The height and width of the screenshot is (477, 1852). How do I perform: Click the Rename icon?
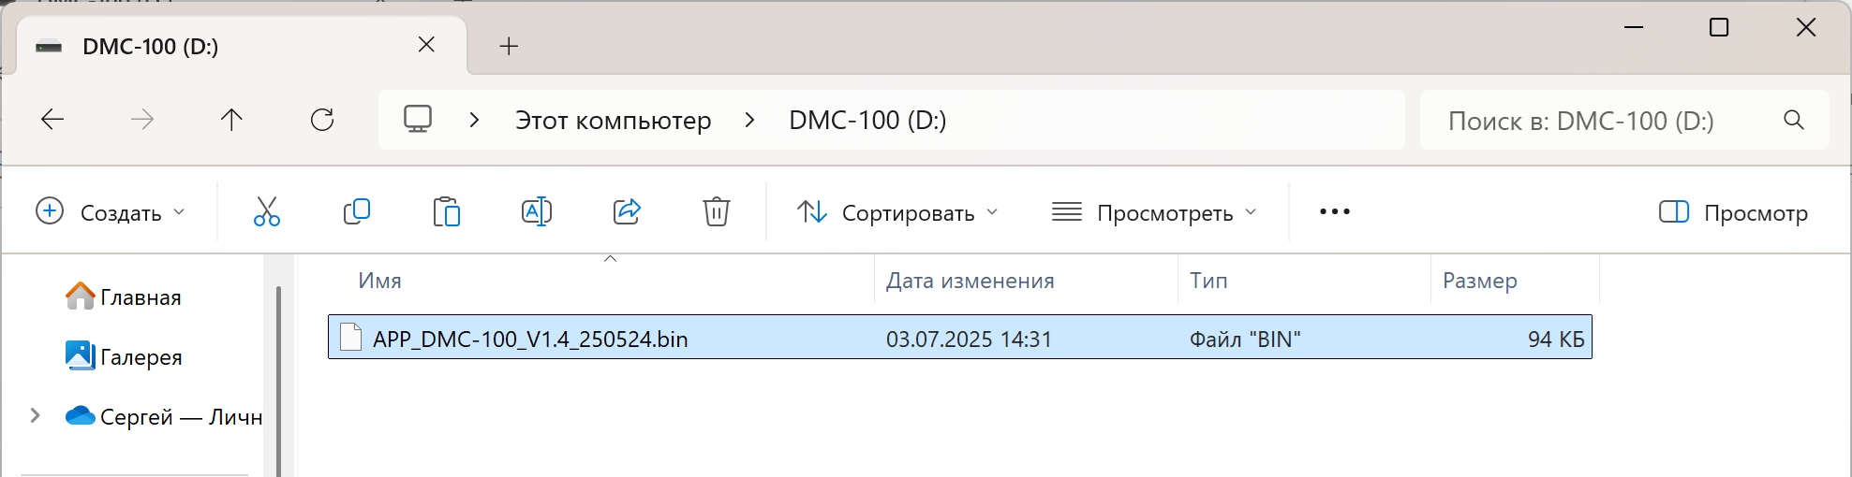click(x=536, y=212)
